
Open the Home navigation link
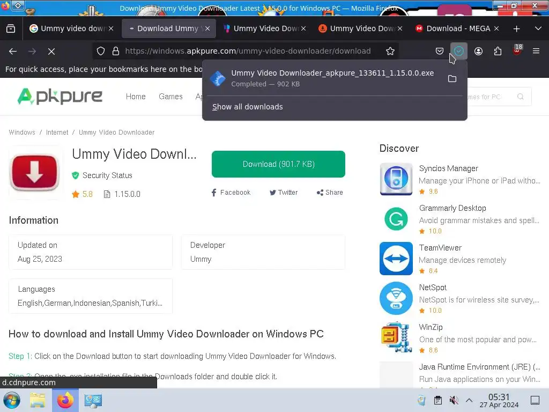click(x=136, y=97)
